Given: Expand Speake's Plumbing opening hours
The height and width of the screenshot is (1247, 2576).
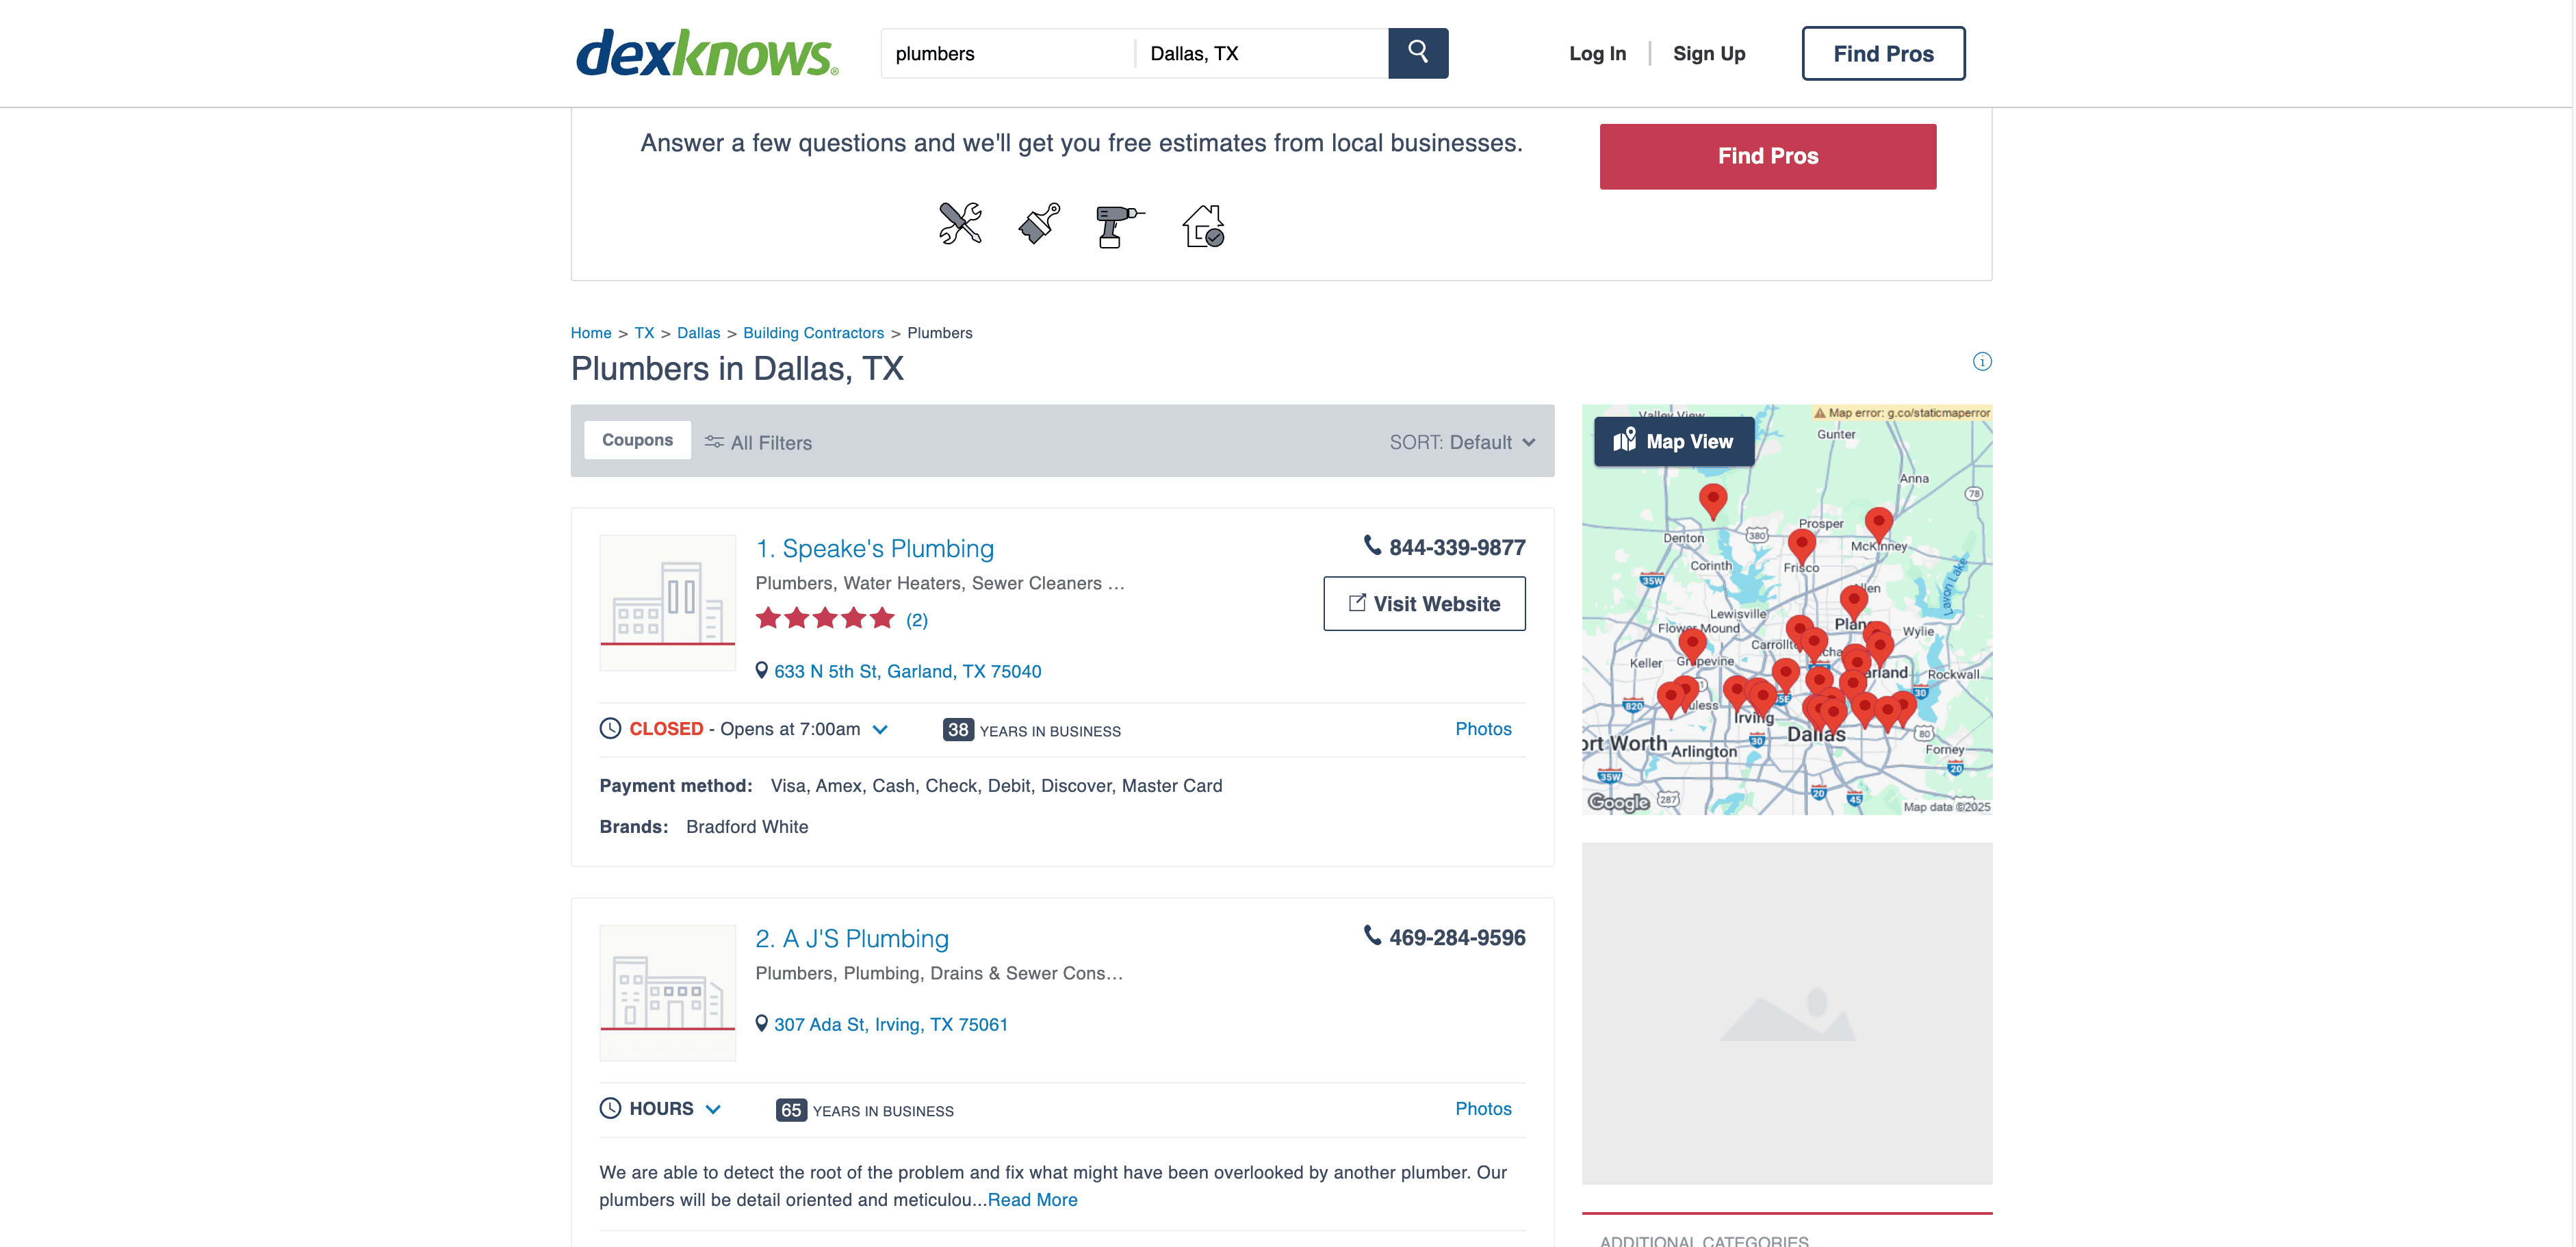Looking at the screenshot, I should 880,730.
